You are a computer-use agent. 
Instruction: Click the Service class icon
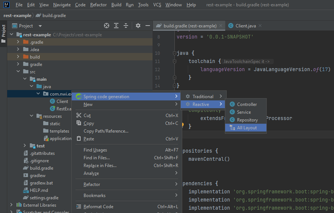coord(232,112)
